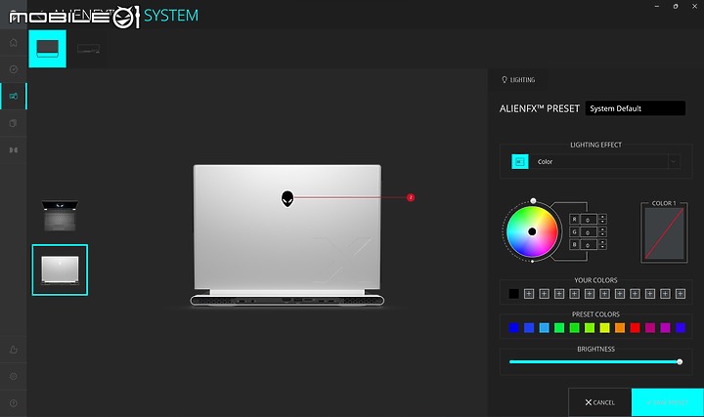Click the G value input field
Viewport: 704px width, 417px height.
tap(589, 231)
